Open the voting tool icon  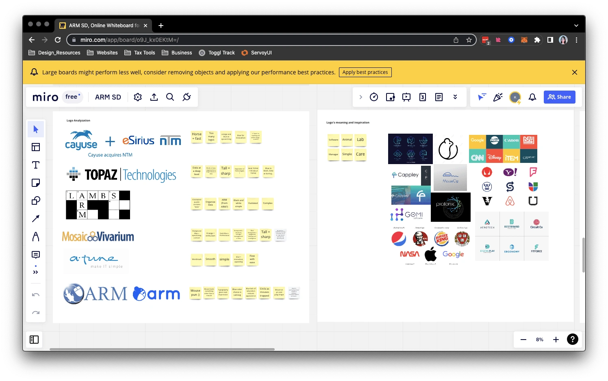390,97
